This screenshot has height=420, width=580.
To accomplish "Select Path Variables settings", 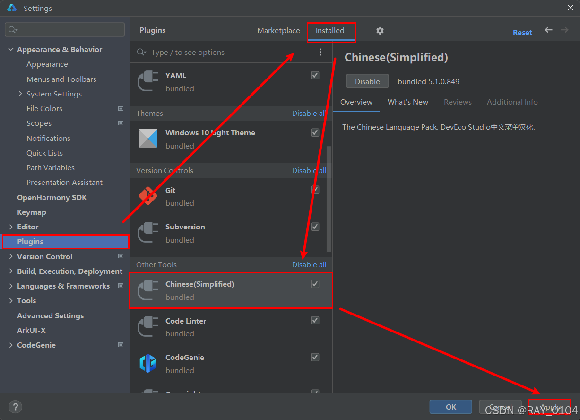I will point(51,167).
